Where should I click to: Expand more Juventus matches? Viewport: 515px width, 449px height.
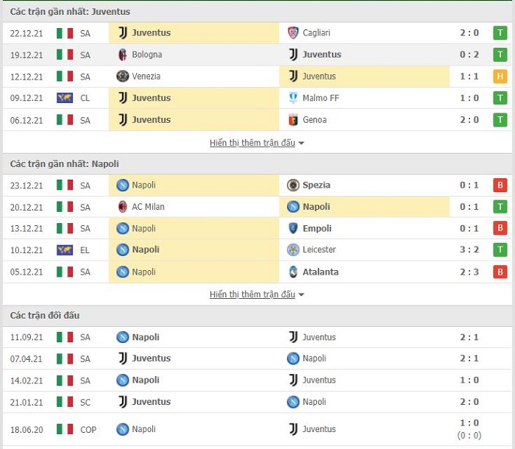point(257,143)
